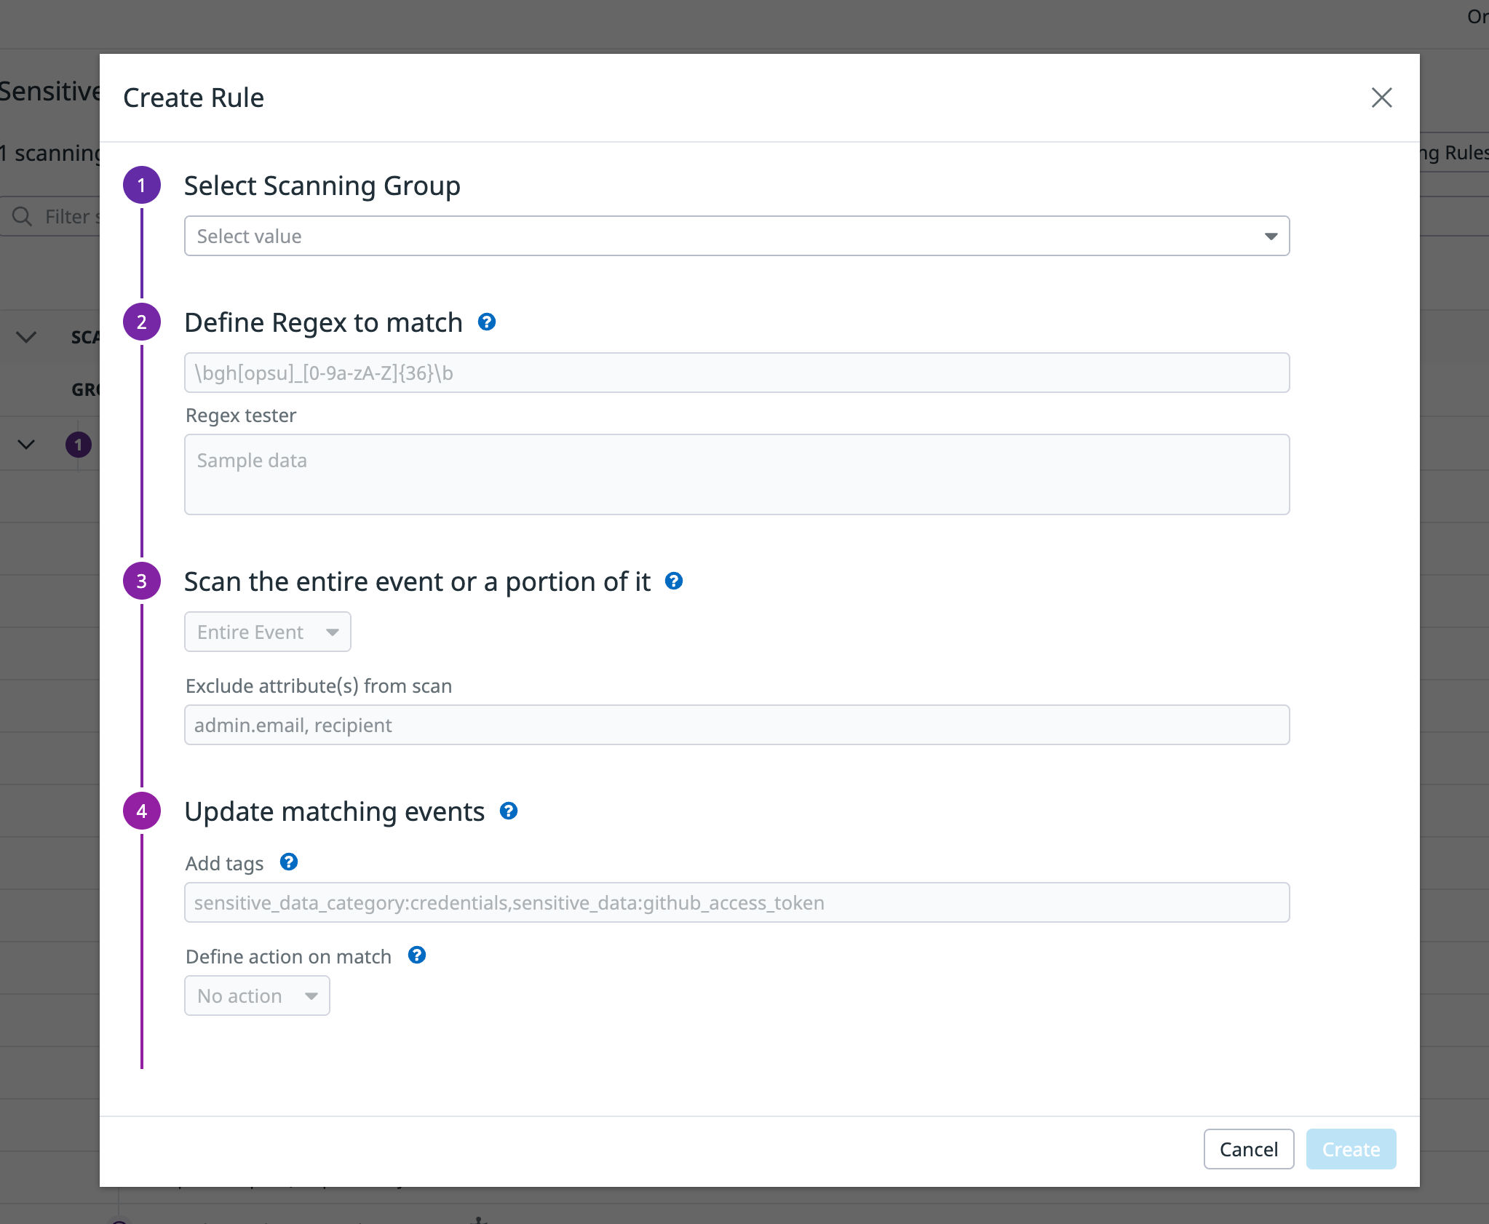Image resolution: width=1489 pixels, height=1224 pixels.
Task: Open help for Scan the entire event section
Action: pyautogui.click(x=674, y=581)
